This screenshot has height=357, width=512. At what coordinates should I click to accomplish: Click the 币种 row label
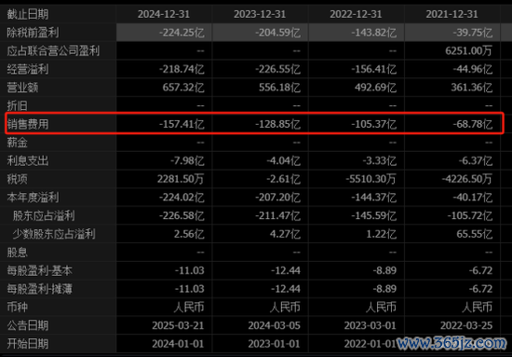[18, 308]
